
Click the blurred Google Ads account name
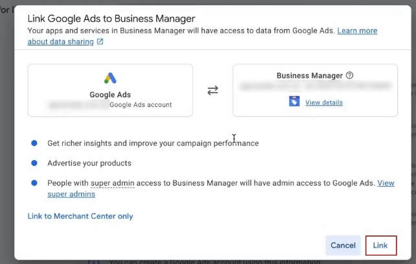pos(78,104)
